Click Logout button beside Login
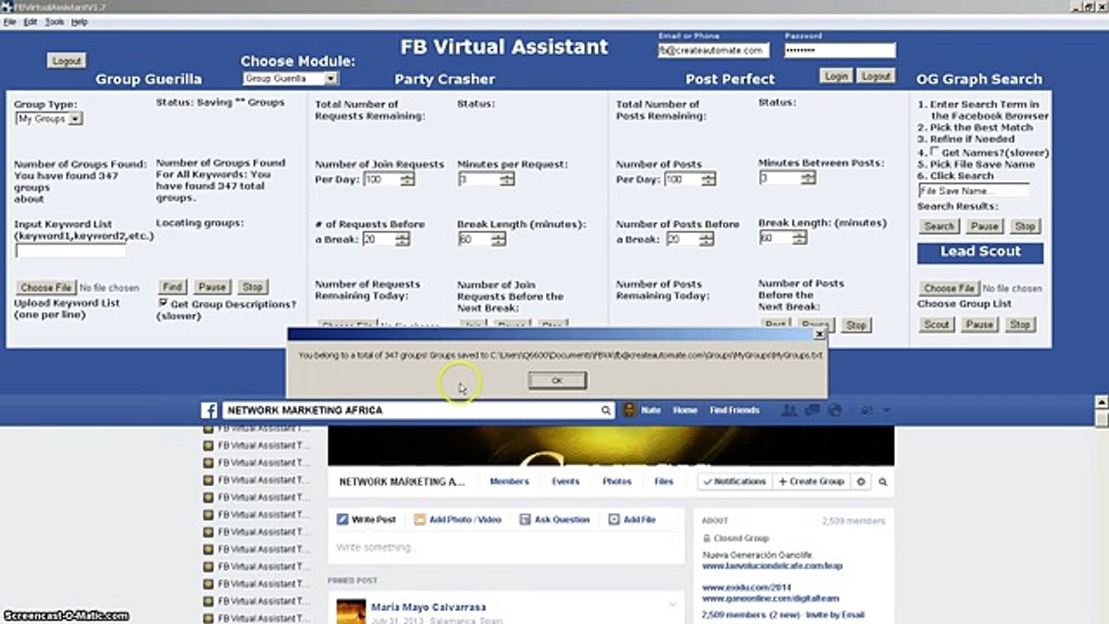 [x=876, y=76]
